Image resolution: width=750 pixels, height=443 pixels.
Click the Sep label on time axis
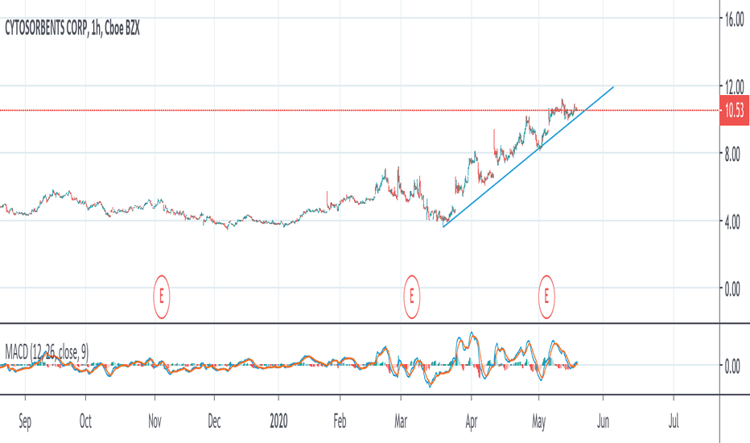pyautogui.click(x=25, y=421)
